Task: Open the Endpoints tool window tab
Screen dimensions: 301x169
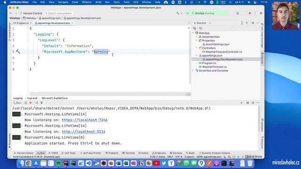Action: click(x=159, y=153)
